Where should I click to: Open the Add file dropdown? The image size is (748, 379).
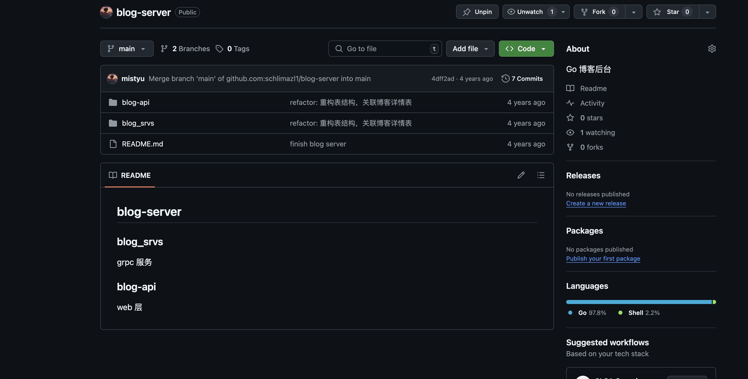point(470,48)
